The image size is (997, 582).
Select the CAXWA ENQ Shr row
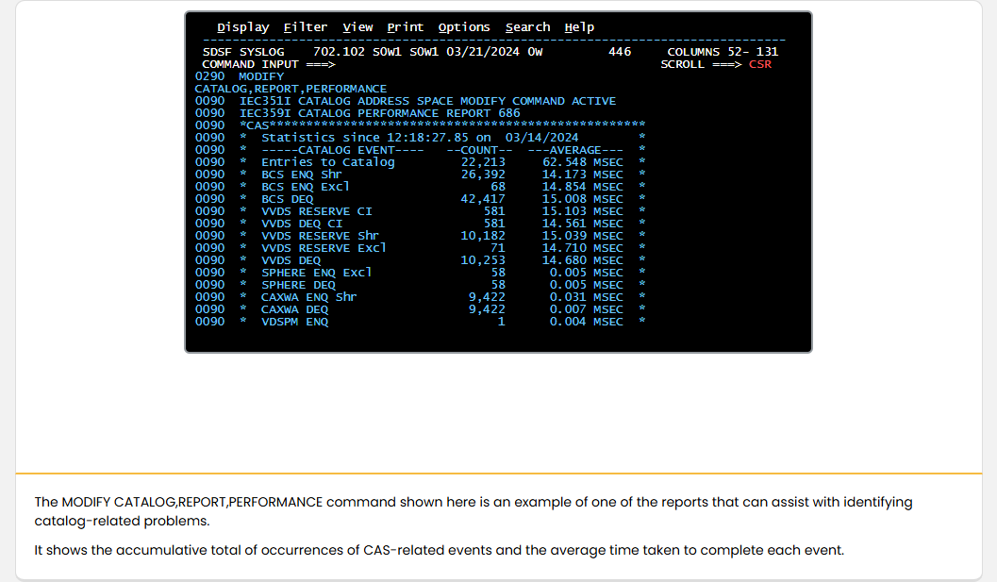[x=420, y=297]
